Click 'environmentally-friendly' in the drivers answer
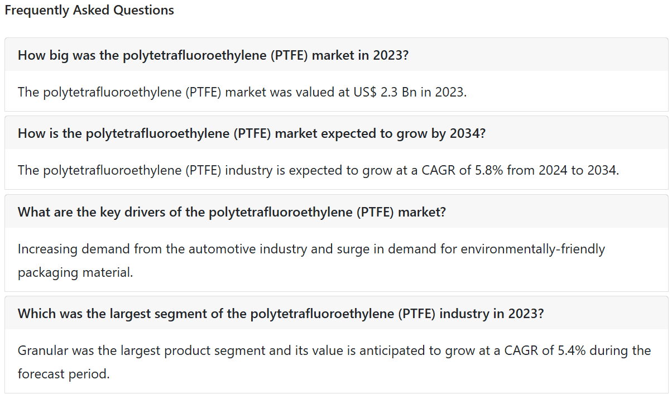 tap(532, 249)
